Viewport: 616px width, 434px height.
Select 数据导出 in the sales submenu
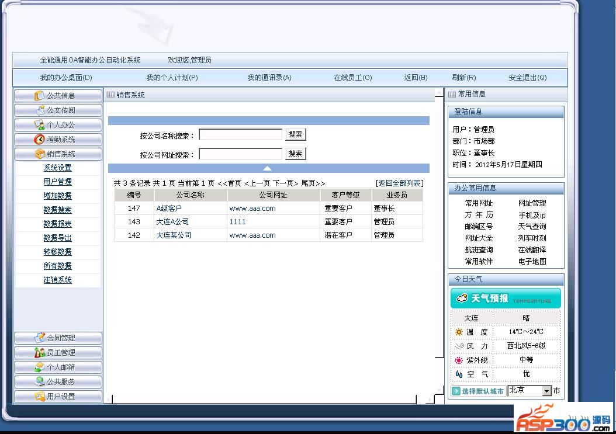pos(57,238)
